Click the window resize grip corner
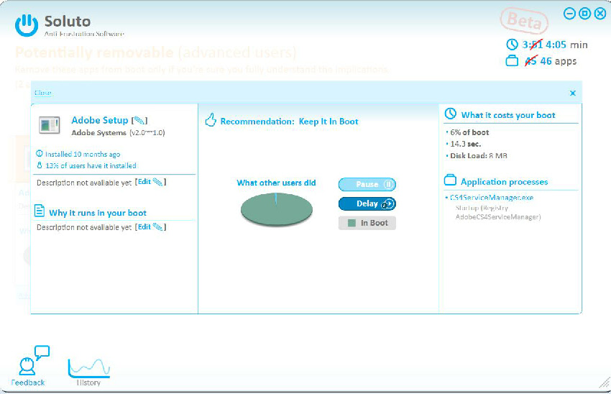 (605, 383)
